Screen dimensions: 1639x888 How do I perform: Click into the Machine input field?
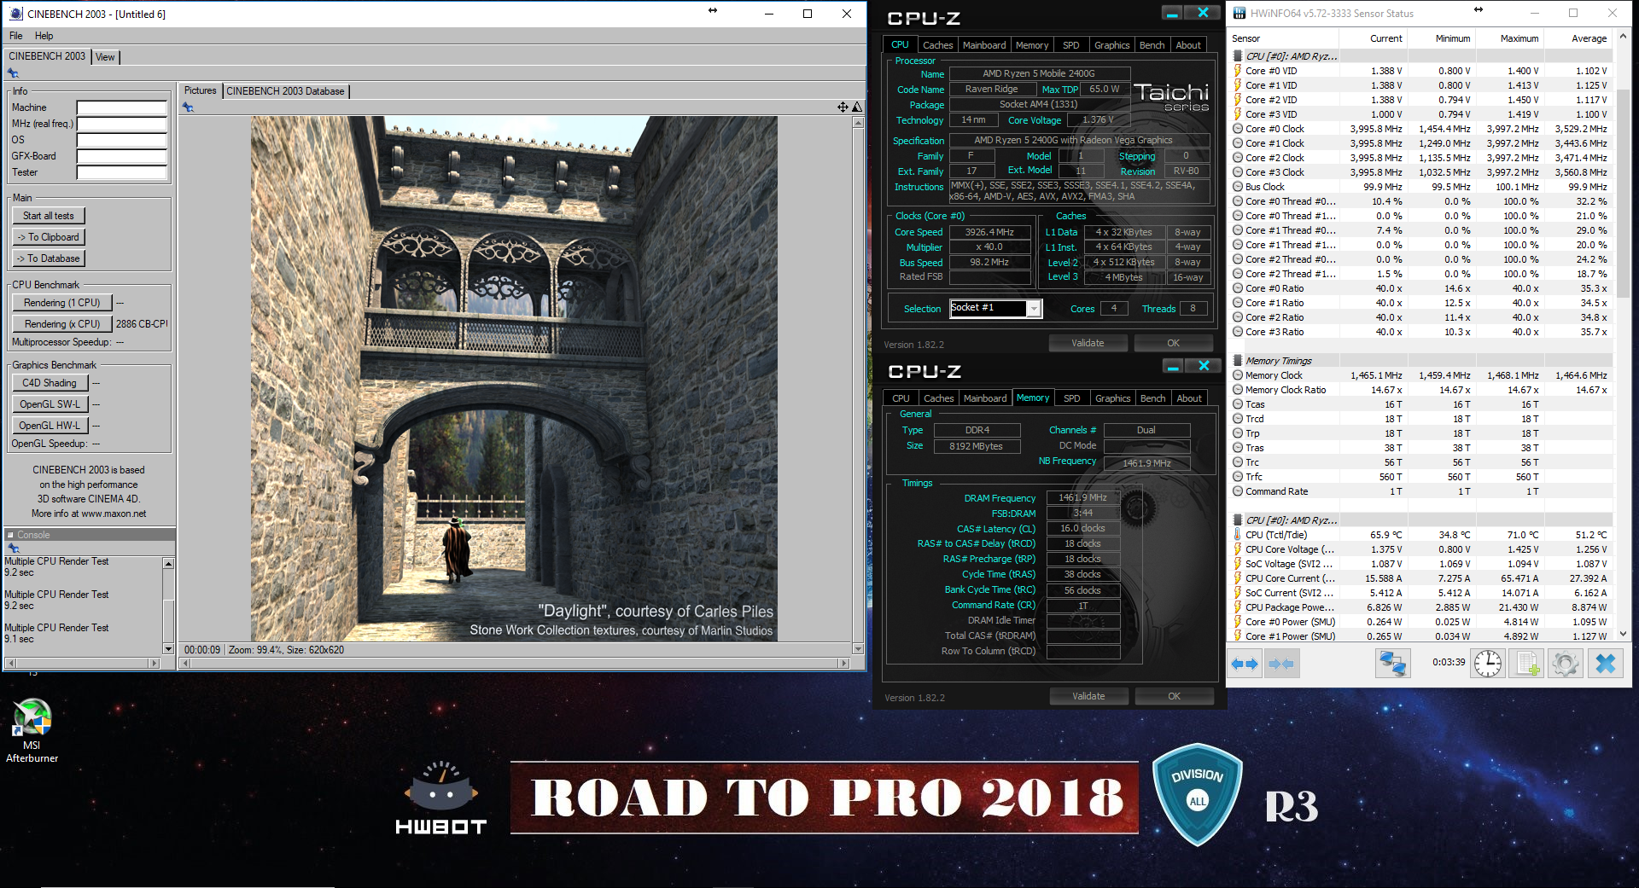point(122,107)
